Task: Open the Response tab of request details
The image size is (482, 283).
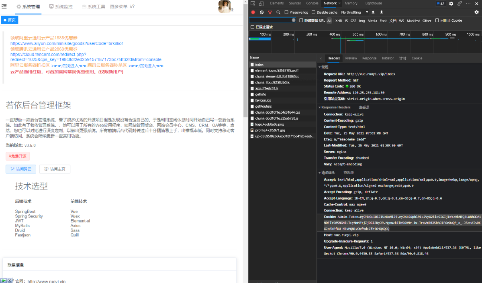Action: 370,58
